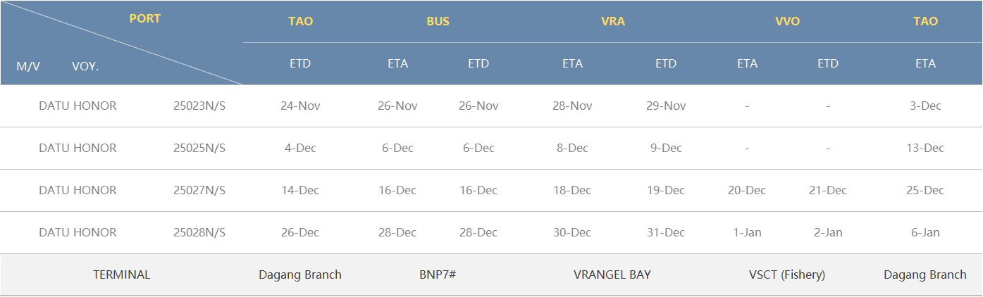
Task: Click the M/V header label
Action: coord(28,66)
